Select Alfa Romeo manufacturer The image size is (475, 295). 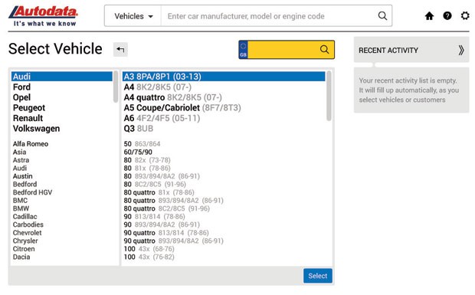[x=31, y=144]
